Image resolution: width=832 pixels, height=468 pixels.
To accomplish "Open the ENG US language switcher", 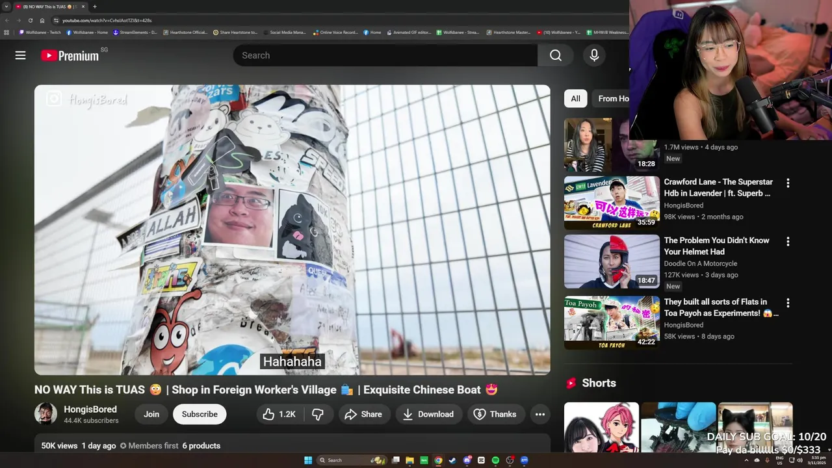I will [x=779, y=460].
